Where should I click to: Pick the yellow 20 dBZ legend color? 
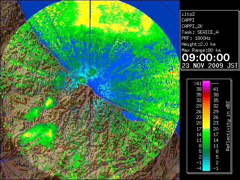point(206,123)
